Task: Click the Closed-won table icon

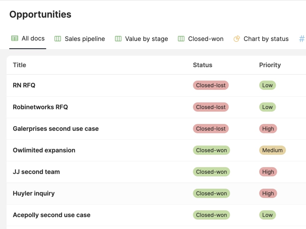Action: (x=181, y=38)
